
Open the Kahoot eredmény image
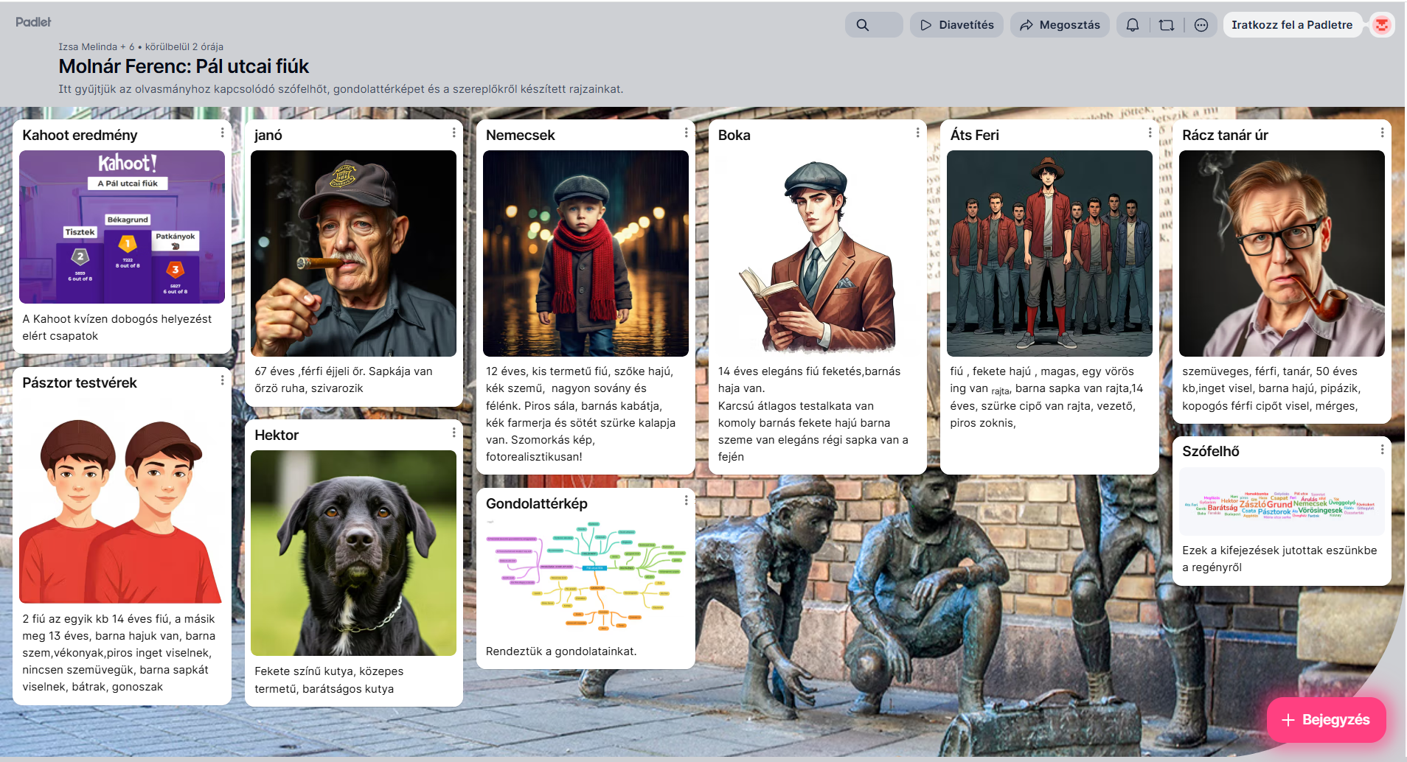(122, 227)
